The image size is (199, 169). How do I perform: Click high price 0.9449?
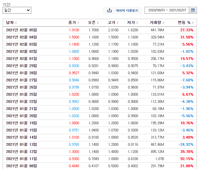click(113, 80)
